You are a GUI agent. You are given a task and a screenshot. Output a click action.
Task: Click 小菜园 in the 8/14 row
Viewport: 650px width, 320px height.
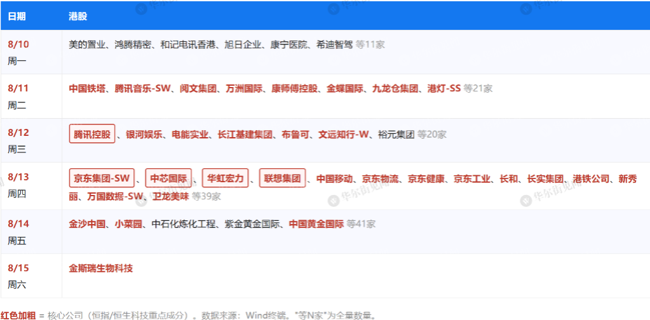(128, 224)
